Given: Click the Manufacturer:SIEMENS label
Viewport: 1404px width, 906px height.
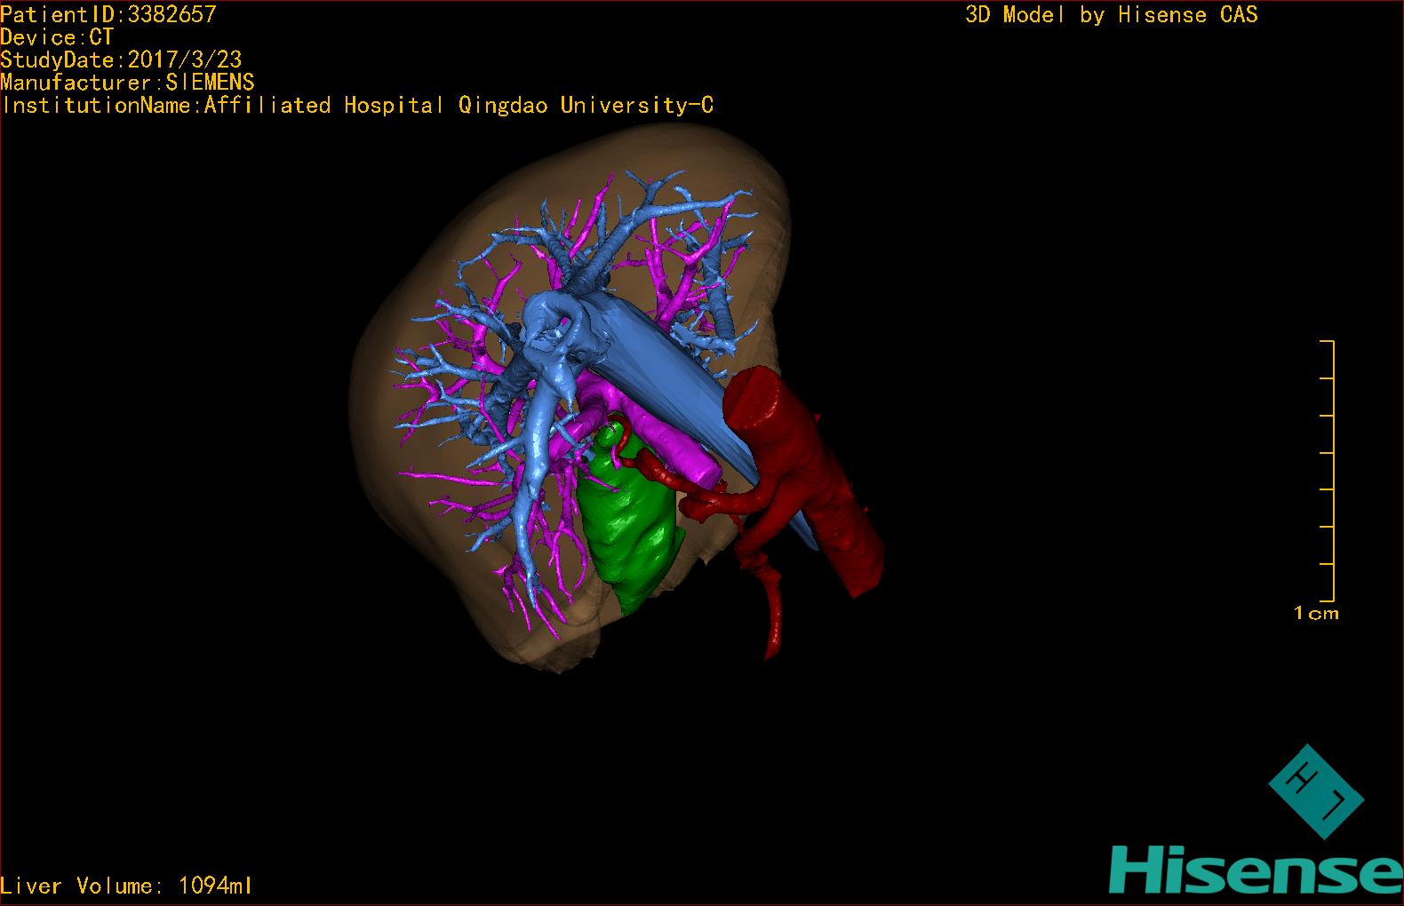Looking at the screenshot, I should click(x=128, y=83).
